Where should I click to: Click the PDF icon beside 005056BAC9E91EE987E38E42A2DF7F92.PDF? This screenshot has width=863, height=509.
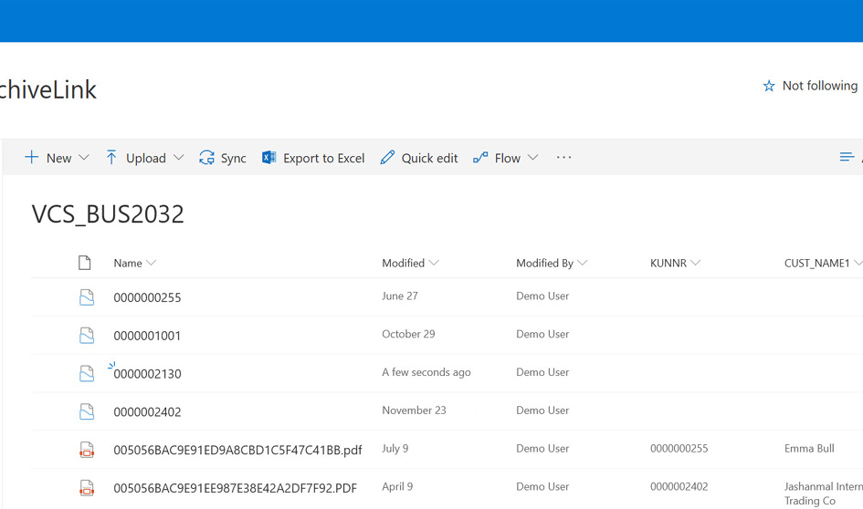(x=87, y=488)
